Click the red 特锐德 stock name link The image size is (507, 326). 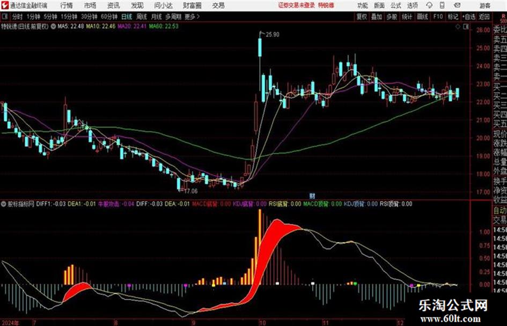(x=326, y=5)
